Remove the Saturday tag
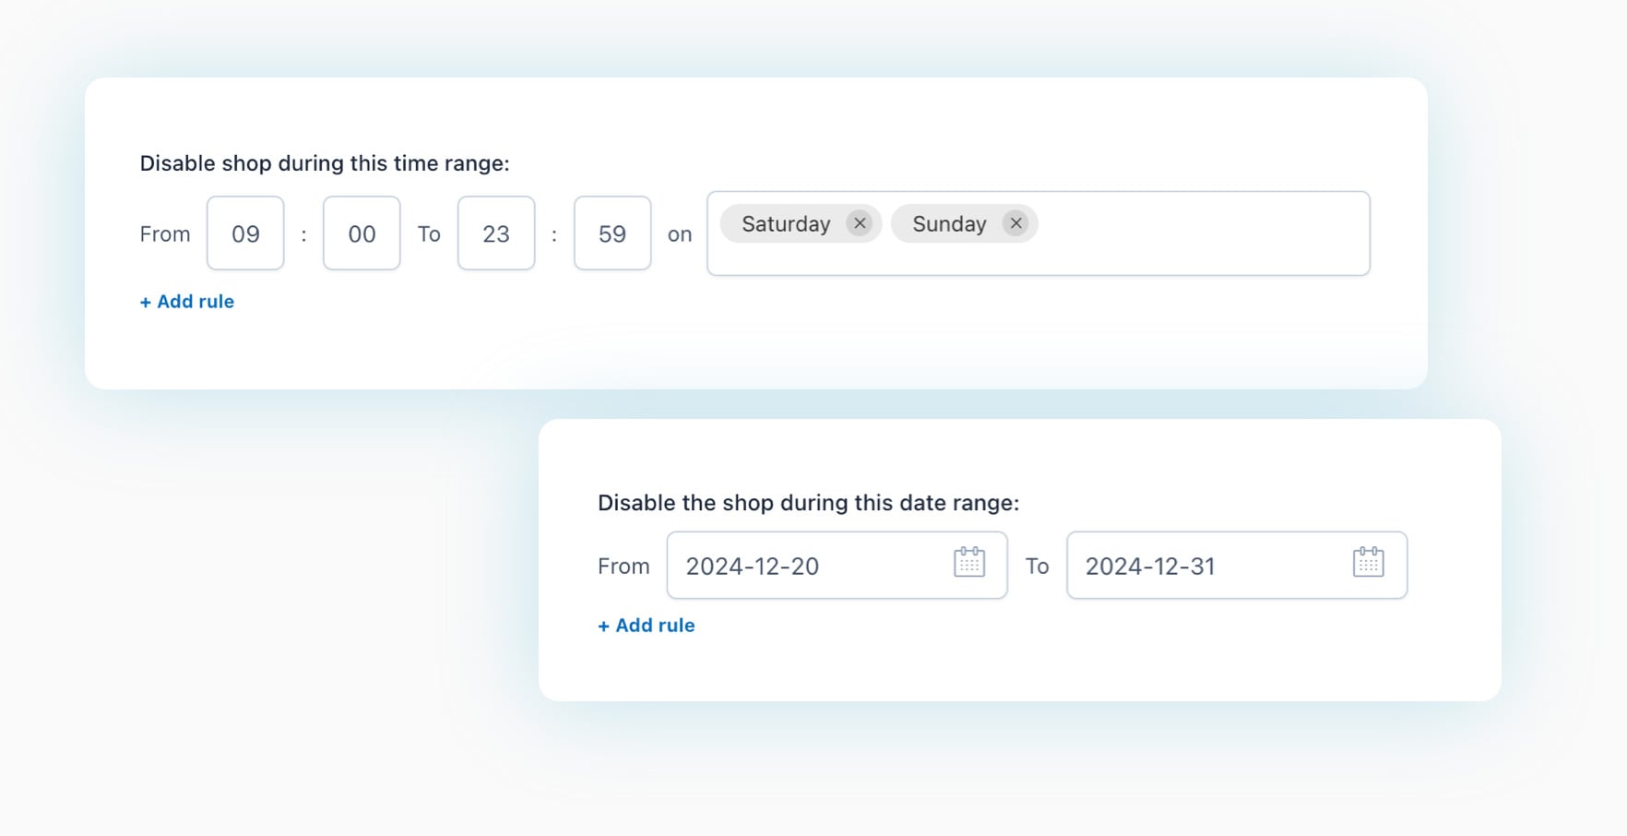 [x=860, y=223]
